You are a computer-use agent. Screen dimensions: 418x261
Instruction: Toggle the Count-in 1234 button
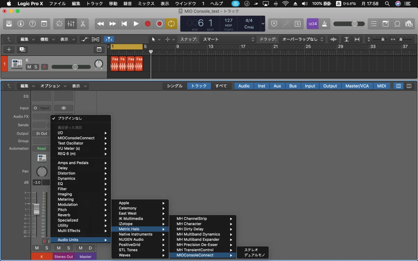point(312,24)
